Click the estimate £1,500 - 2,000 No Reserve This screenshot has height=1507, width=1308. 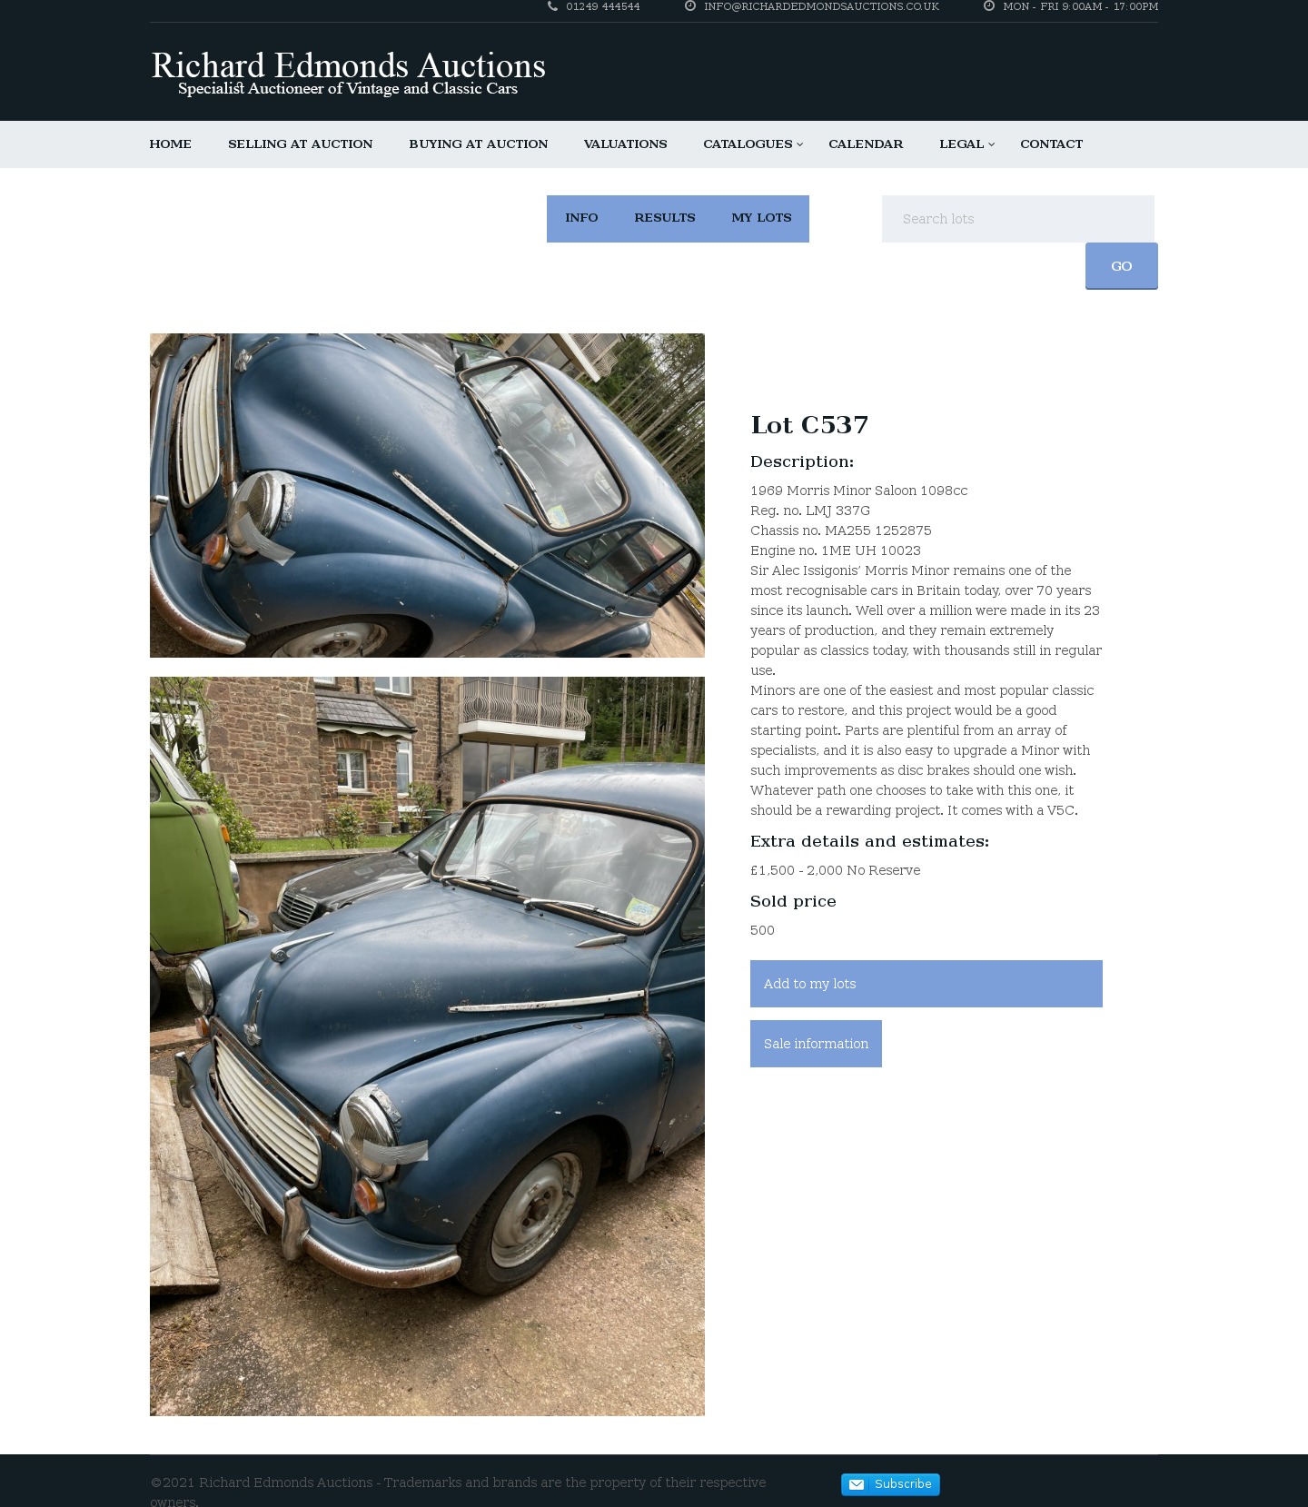(836, 870)
